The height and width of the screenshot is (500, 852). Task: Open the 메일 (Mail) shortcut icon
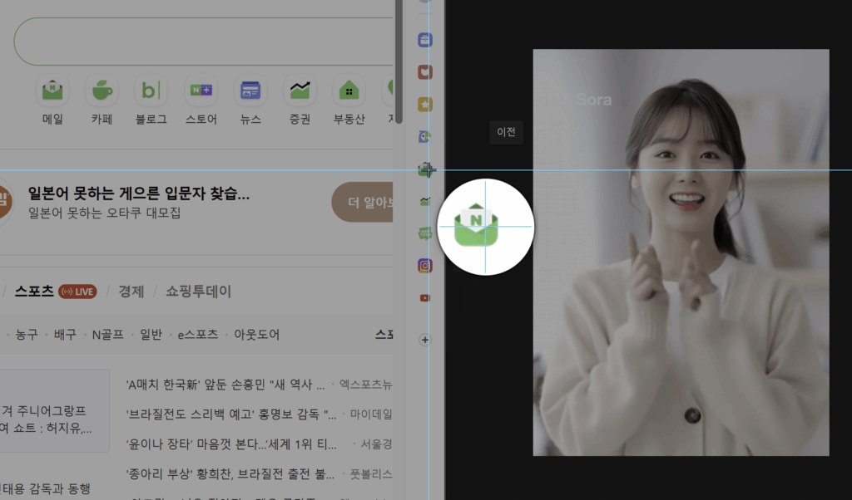click(52, 90)
